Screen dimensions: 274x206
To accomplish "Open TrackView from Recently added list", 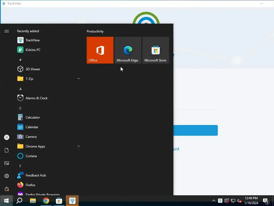I will (49, 40).
